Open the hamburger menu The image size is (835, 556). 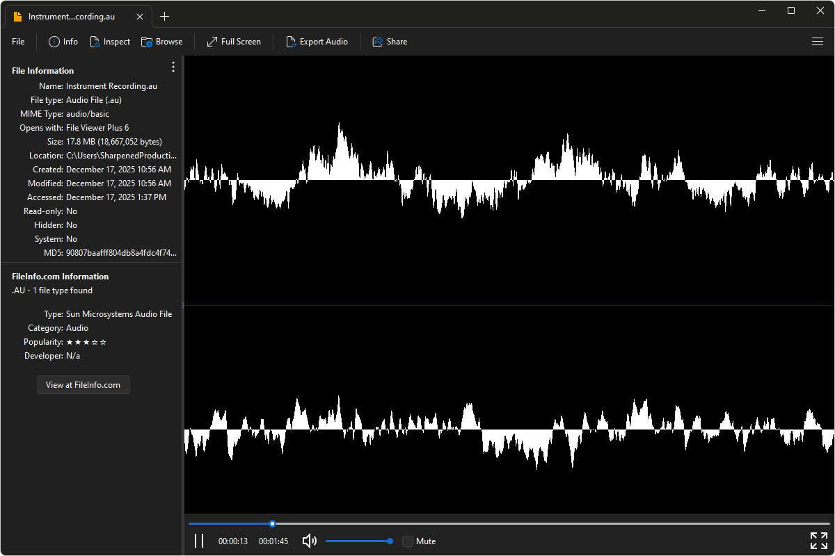[818, 41]
